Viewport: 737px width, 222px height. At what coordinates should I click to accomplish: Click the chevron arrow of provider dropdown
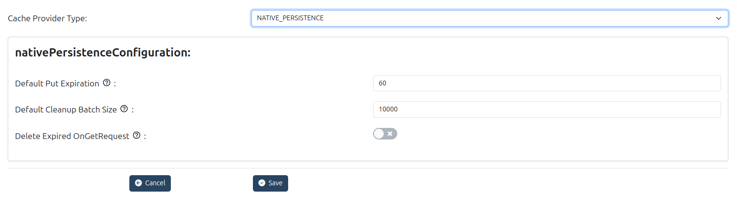click(718, 18)
